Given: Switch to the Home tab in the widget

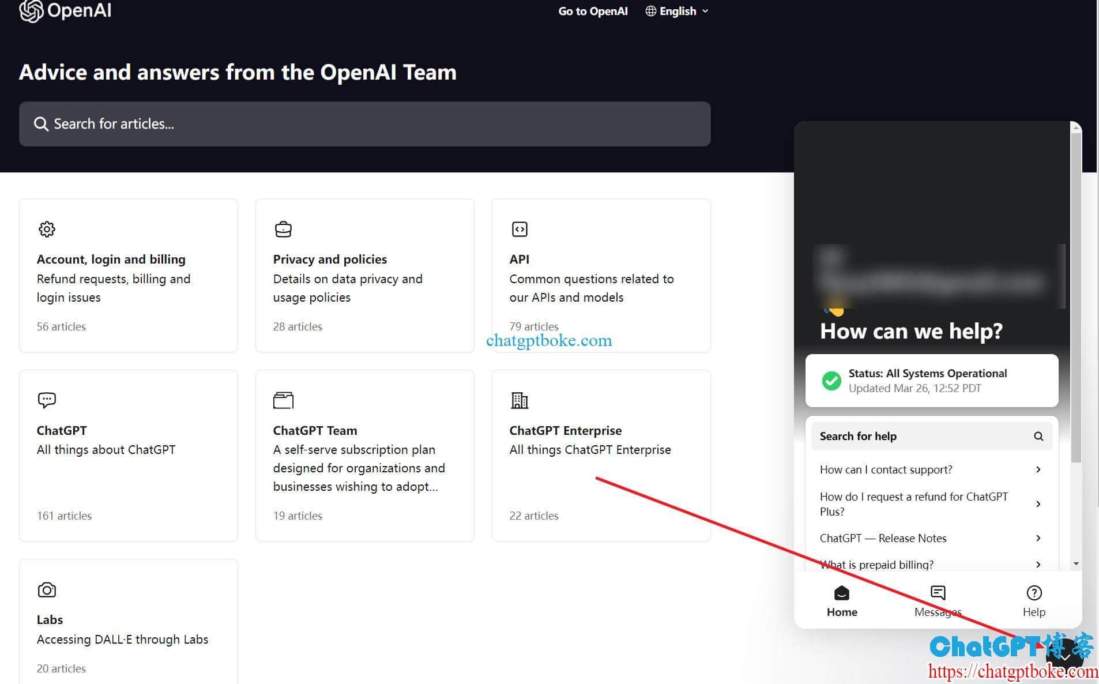Looking at the screenshot, I should click(x=842, y=602).
